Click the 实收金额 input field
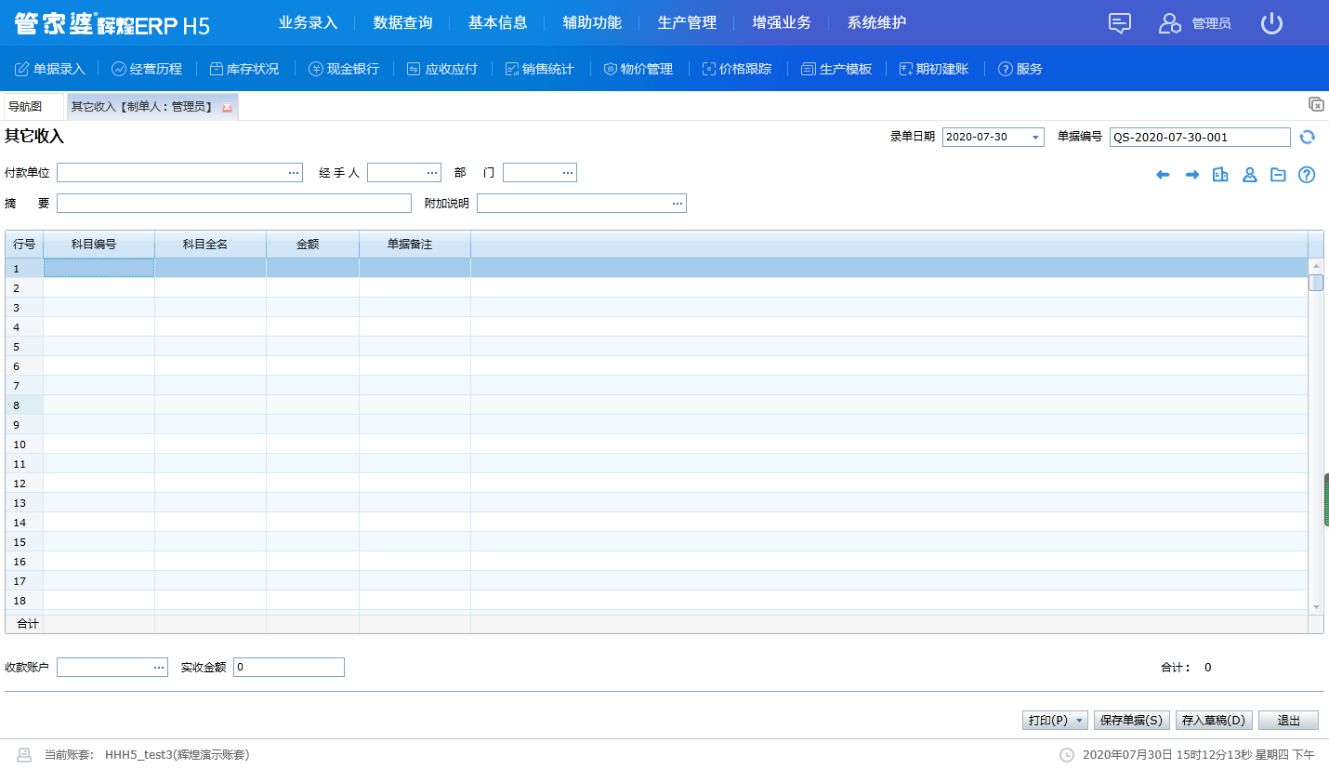The image size is (1329, 769). [289, 668]
